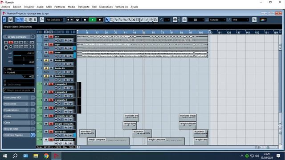
Task: Open the Edición menu
Action: 17,7
